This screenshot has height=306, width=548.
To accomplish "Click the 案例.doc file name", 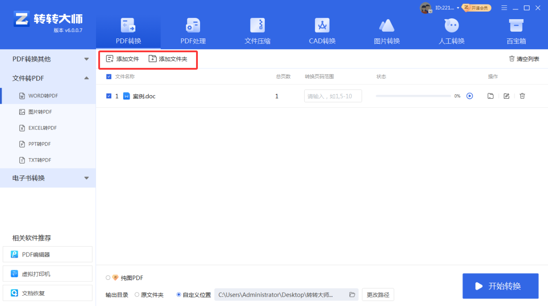I will coord(144,96).
